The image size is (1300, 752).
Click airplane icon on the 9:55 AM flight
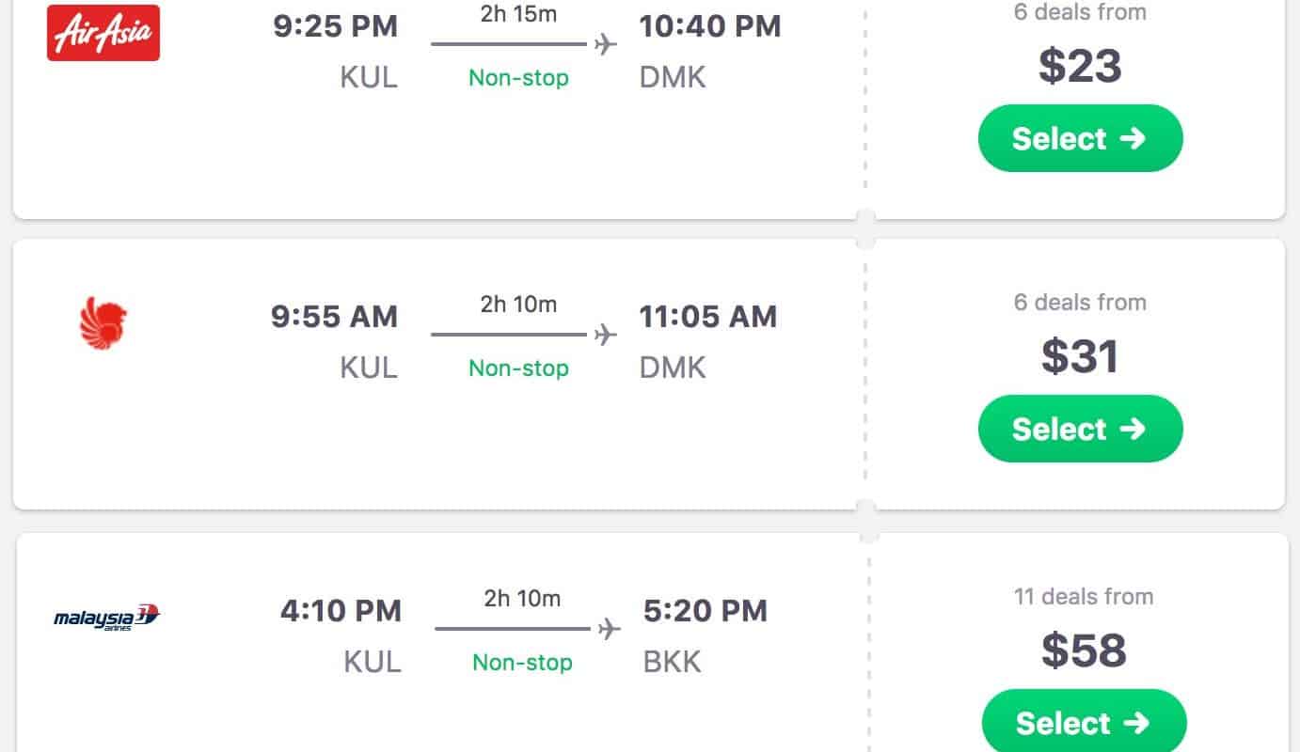tap(606, 335)
